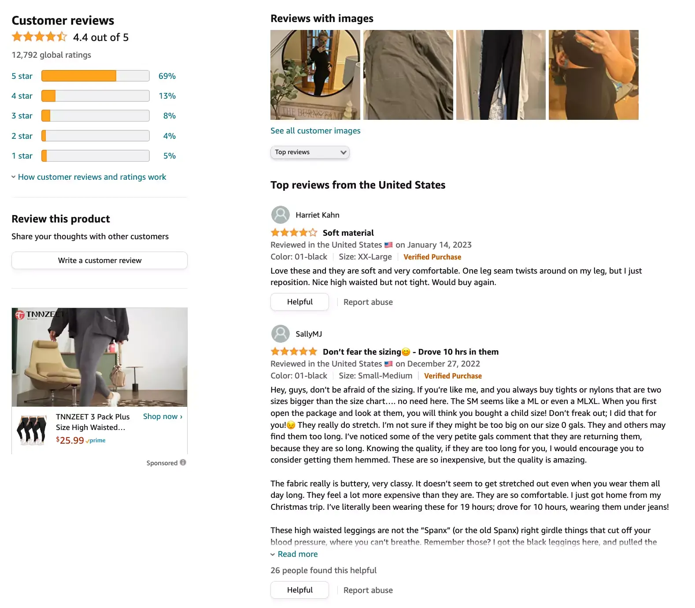
Task: Click Write a customer review
Action: coord(99,260)
